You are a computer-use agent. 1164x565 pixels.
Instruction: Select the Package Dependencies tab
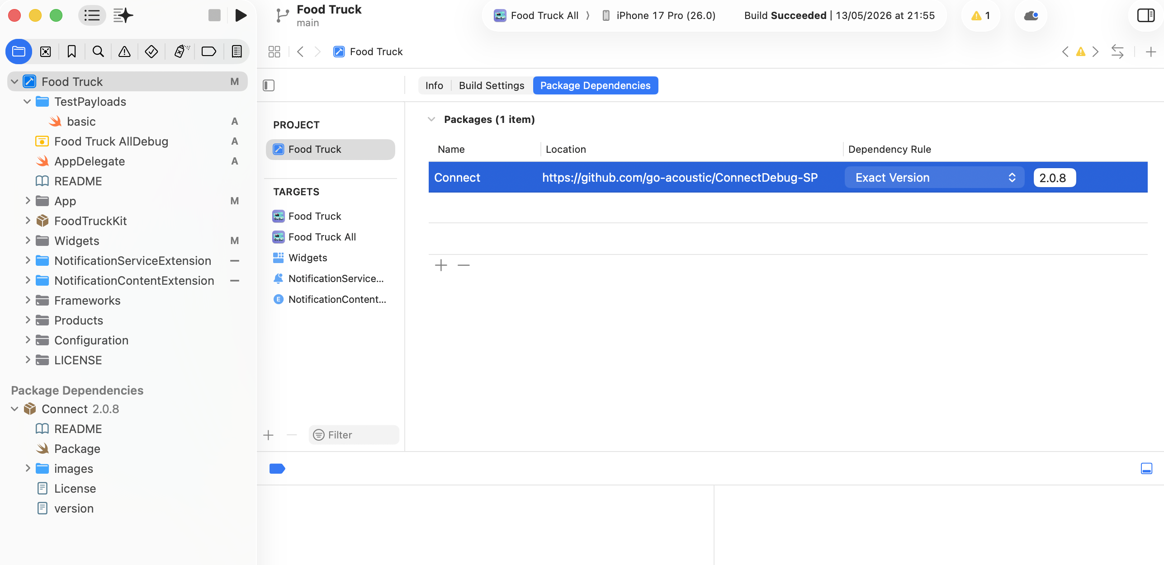click(595, 85)
